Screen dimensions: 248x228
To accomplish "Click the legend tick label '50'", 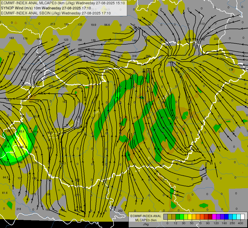I will point(192,223).
